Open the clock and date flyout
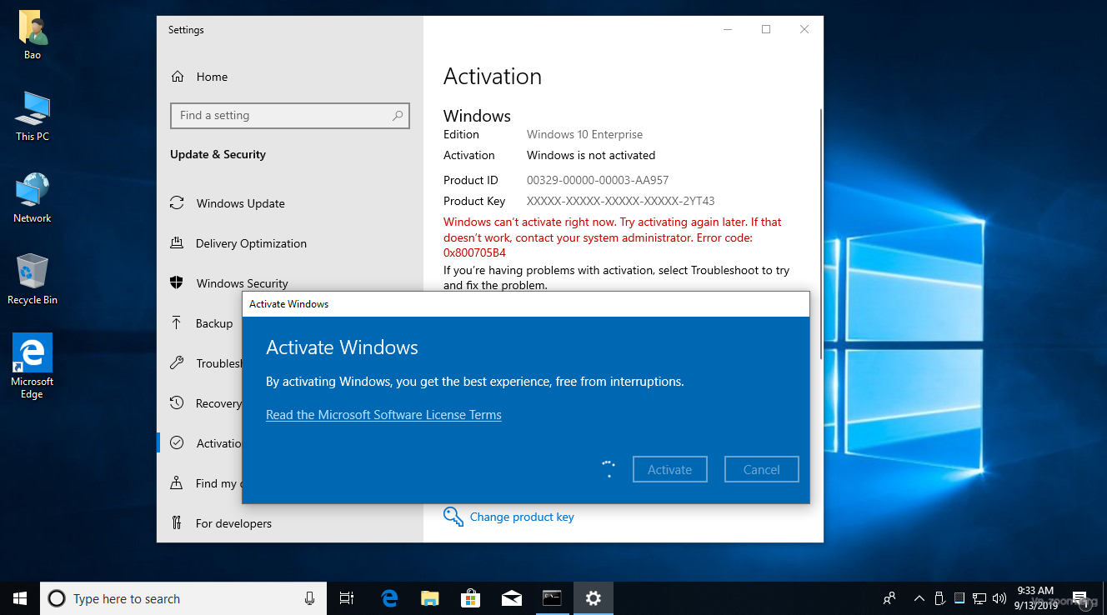 (x=1036, y=598)
